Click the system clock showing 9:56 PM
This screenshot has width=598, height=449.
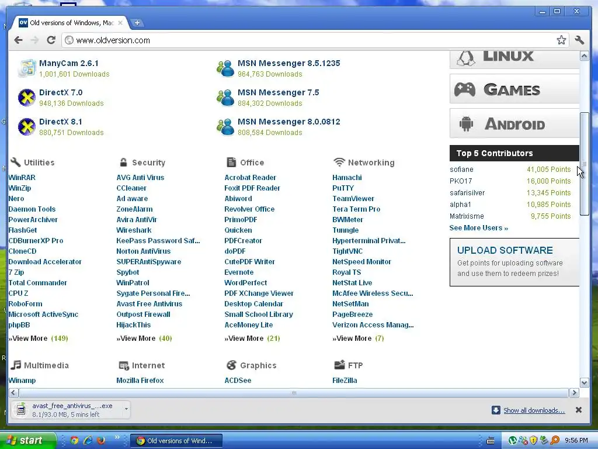coord(576,441)
